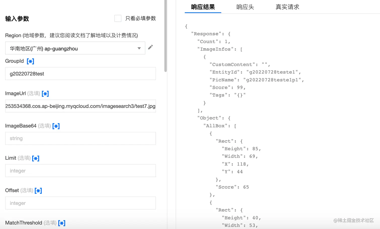The width and height of the screenshot is (380, 229).
Task: Click the ImageUrl input field
Action: coord(80,106)
